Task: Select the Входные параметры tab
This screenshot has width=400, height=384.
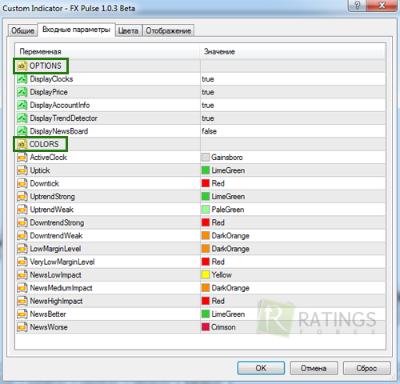Action: [76, 30]
